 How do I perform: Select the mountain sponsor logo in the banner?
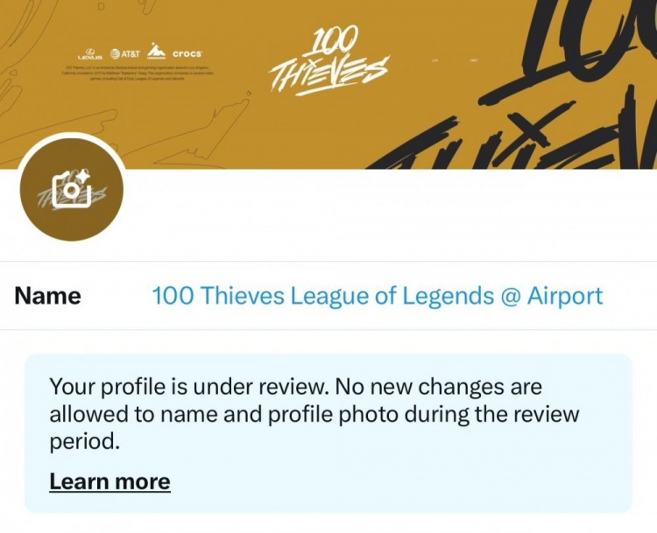pyautogui.click(x=155, y=51)
